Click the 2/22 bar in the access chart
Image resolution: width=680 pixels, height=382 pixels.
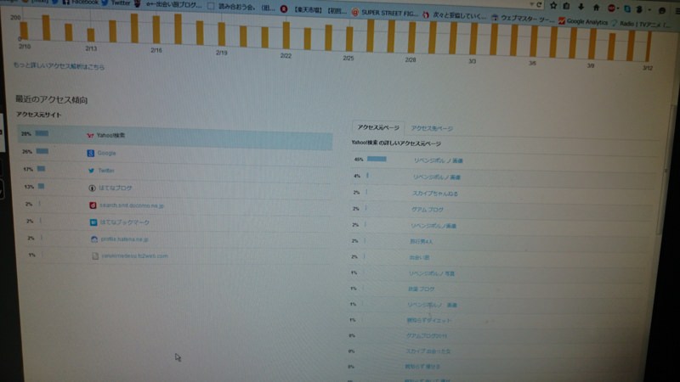[286, 36]
